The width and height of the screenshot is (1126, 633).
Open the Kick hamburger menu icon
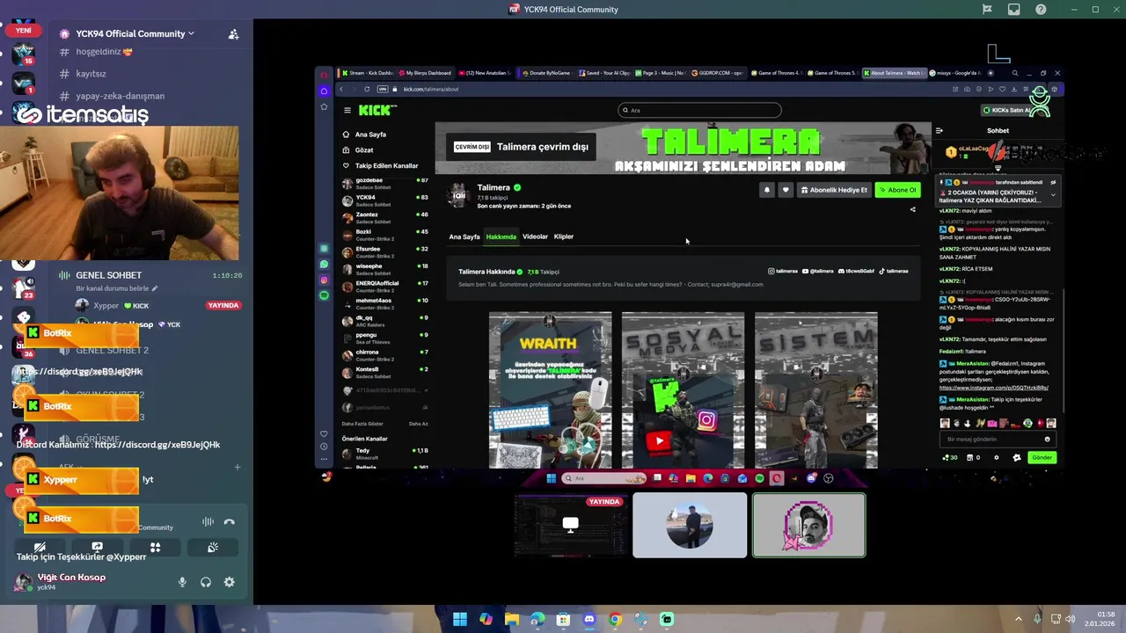[347, 110]
